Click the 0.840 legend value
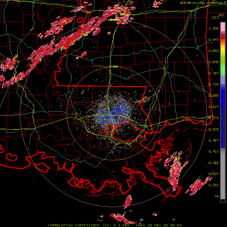Viewport: 227px width, 227px height. [x=214, y=62]
